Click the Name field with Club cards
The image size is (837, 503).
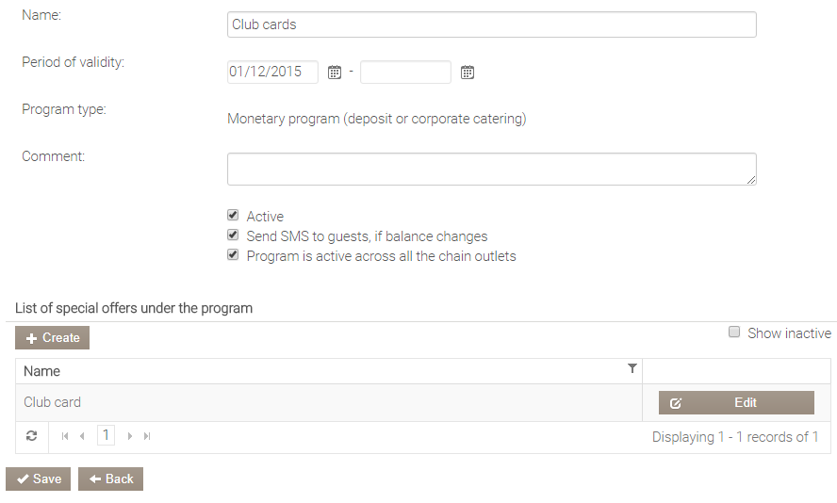[491, 24]
